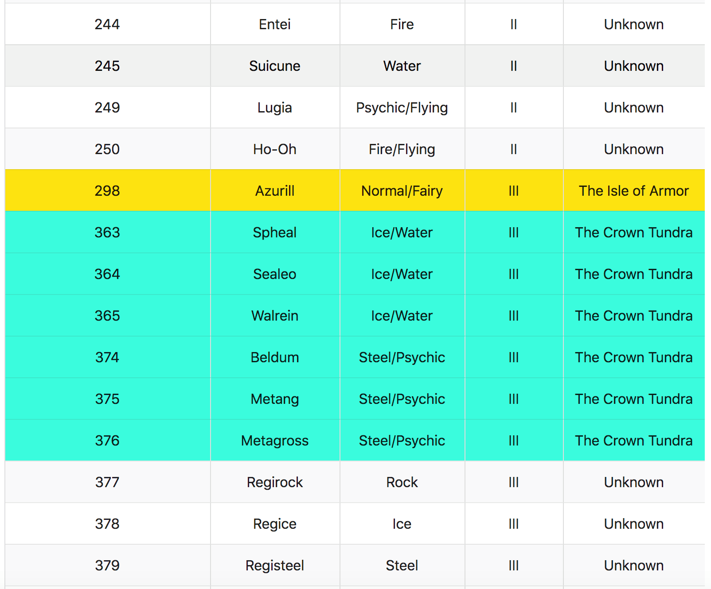Viewport: 711px width, 589px height.
Task: Select the Sealeo name cell
Action: click(275, 274)
